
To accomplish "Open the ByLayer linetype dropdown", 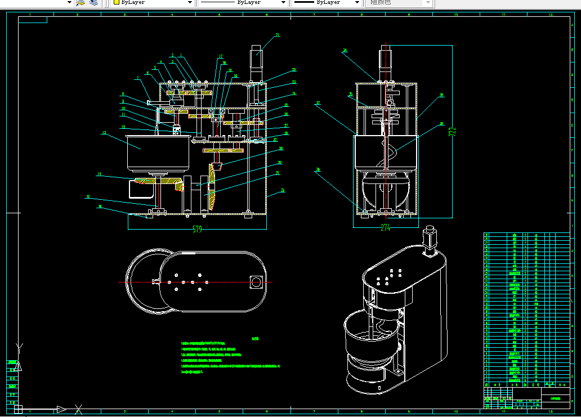I will click(x=283, y=2).
